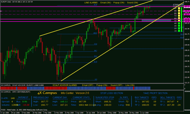The image size is (190, 114).
Task: Click the '16 Apr 2008' date label
Action: click(x=91, y=113)
